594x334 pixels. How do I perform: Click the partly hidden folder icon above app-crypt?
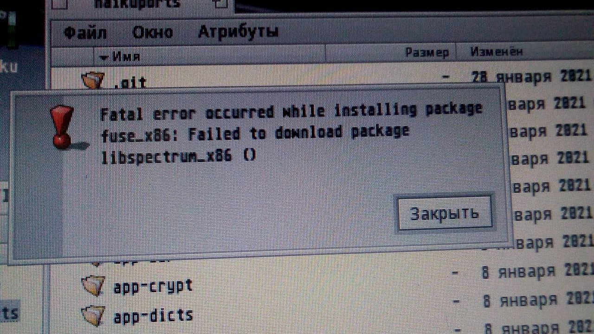click(x=96, y=263)
